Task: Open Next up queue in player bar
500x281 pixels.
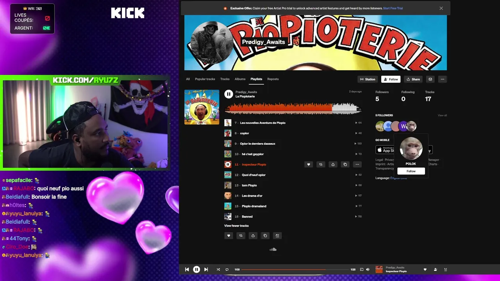Action: tap(445, 269)
